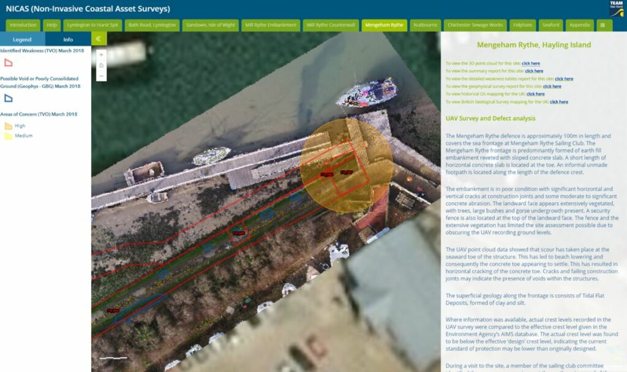Viewport: 627px width, 372px height.
Task: Click the Medium concern yellow swatch
Action: point(9,135)
